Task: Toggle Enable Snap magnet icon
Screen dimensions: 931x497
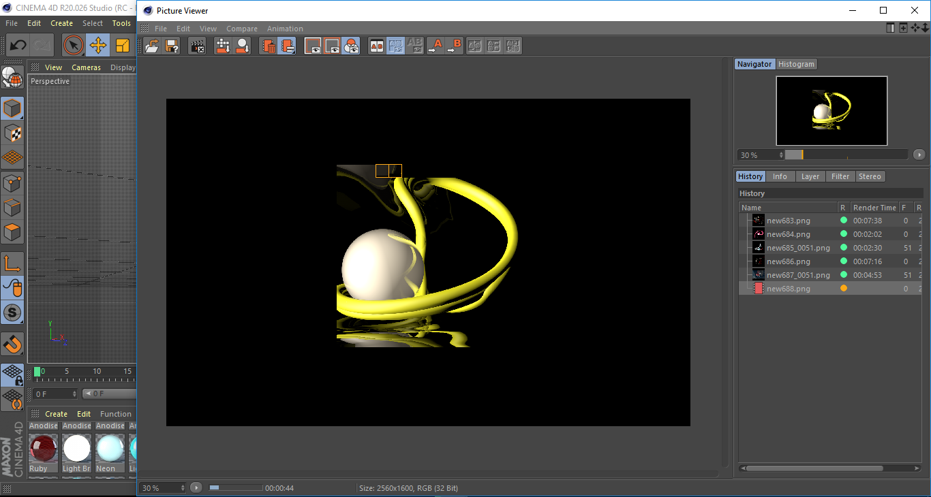Action: [x=12, y=344]
